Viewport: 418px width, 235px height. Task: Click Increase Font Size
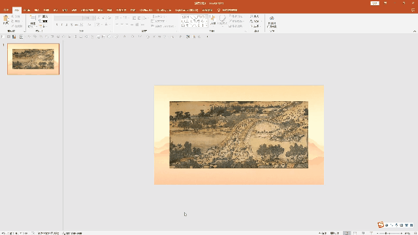(x=99, y=18)
